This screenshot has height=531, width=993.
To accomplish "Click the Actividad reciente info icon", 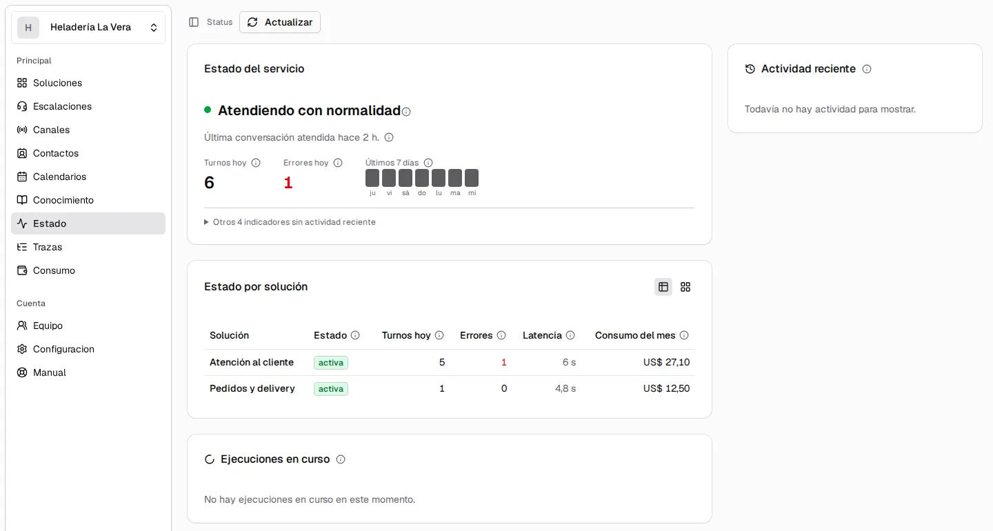I will pyautogui.click(x=867, y=69).
